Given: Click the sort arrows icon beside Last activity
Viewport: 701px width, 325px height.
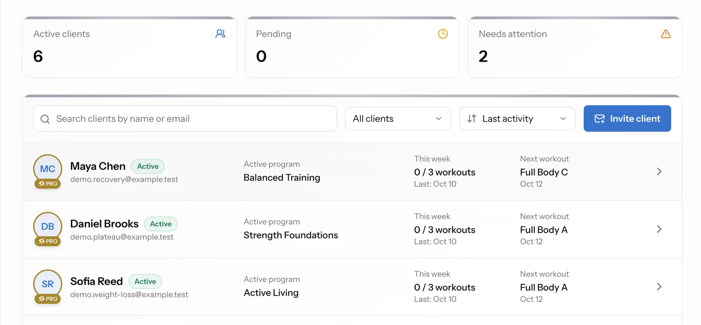Looking at the screenshot, I should [472, 119].
